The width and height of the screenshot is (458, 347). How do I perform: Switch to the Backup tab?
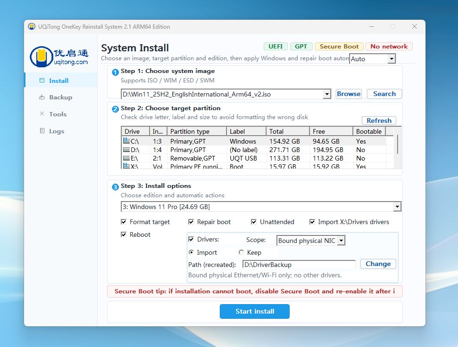pyautogui.click(x=61, y=97)
